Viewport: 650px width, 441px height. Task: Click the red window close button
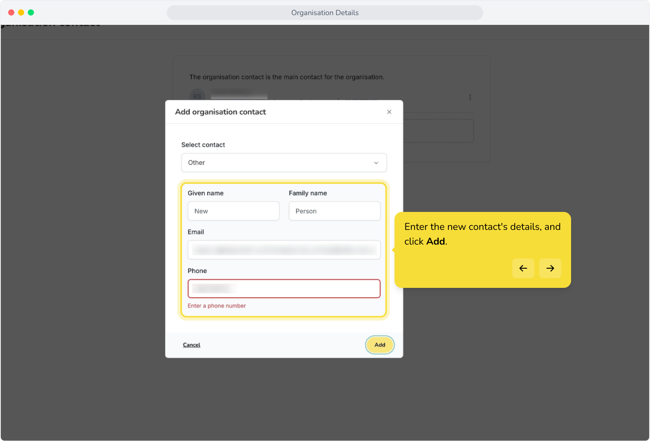pos(11,13)
